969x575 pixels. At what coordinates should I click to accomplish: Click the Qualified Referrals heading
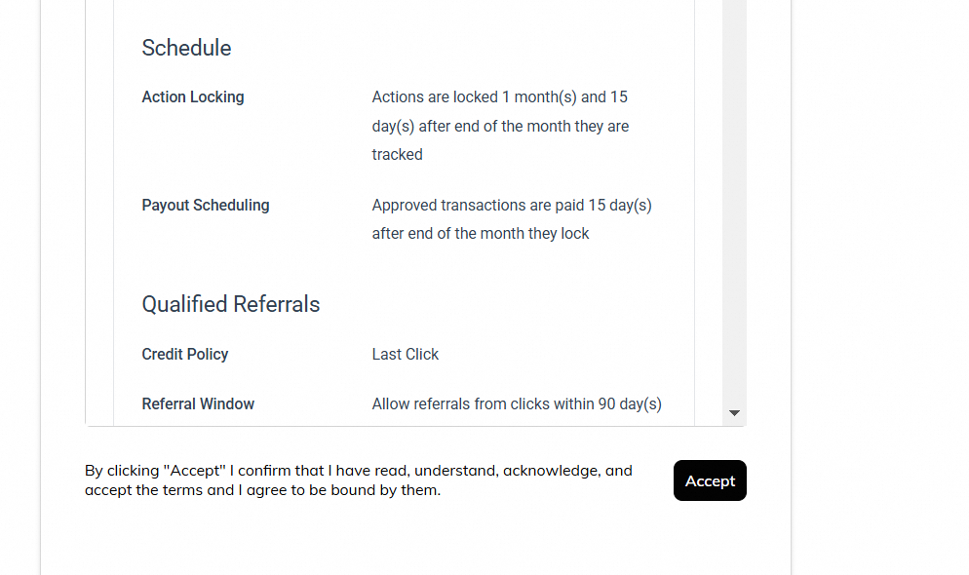(x=231, y=304)
